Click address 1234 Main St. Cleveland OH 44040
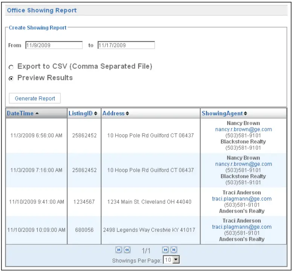The width and height of the screenshot is (293, 272). (149, 202)
